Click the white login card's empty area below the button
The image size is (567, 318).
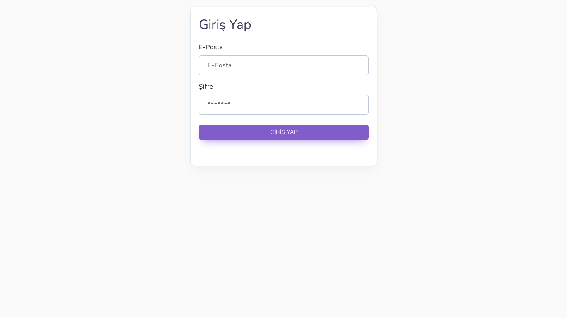tap(283, 153)
